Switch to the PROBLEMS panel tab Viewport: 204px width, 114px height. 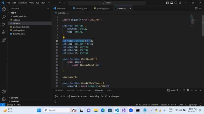point(59,90)
